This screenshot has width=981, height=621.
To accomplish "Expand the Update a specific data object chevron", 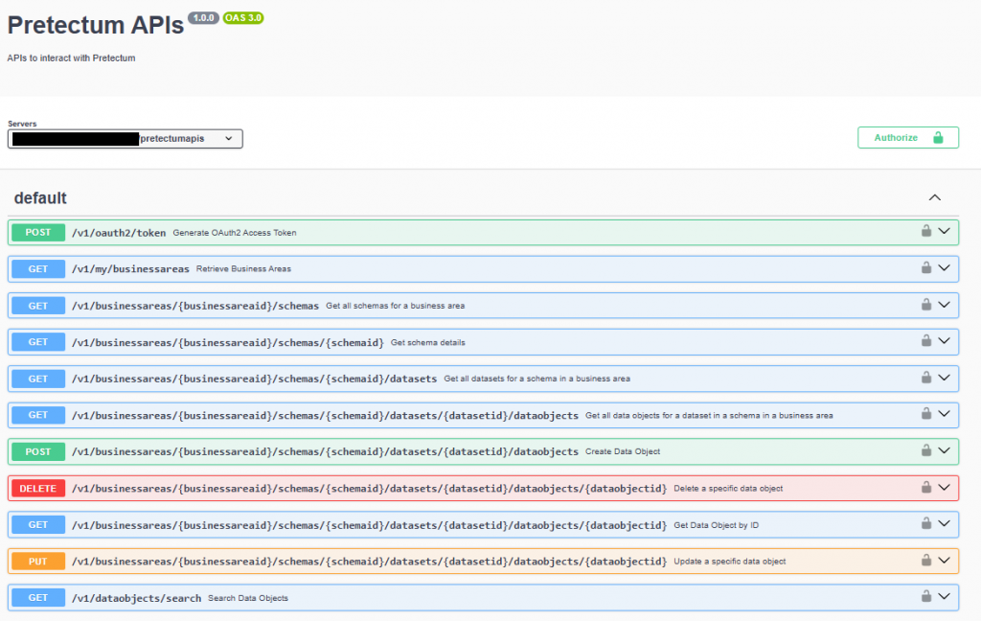I will (x=944, y=561).
